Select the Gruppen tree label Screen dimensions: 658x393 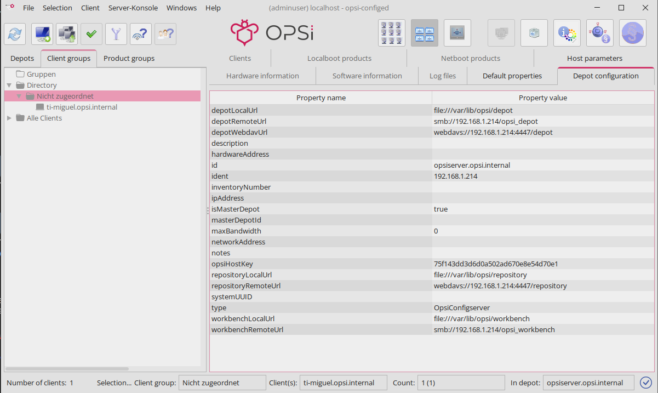point(41,74)
